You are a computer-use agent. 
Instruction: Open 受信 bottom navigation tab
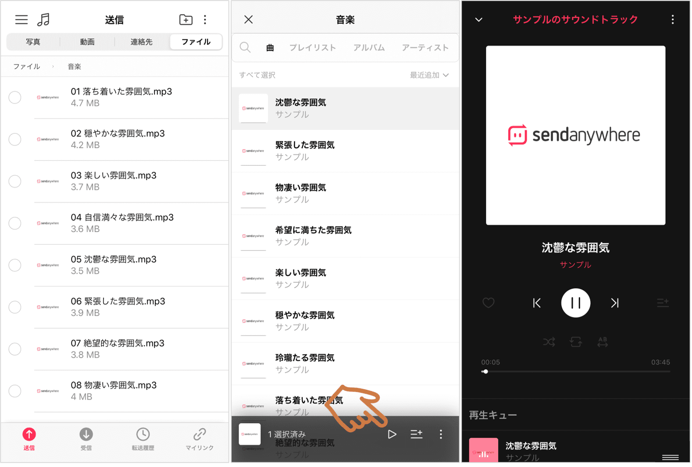click(86, 440)
